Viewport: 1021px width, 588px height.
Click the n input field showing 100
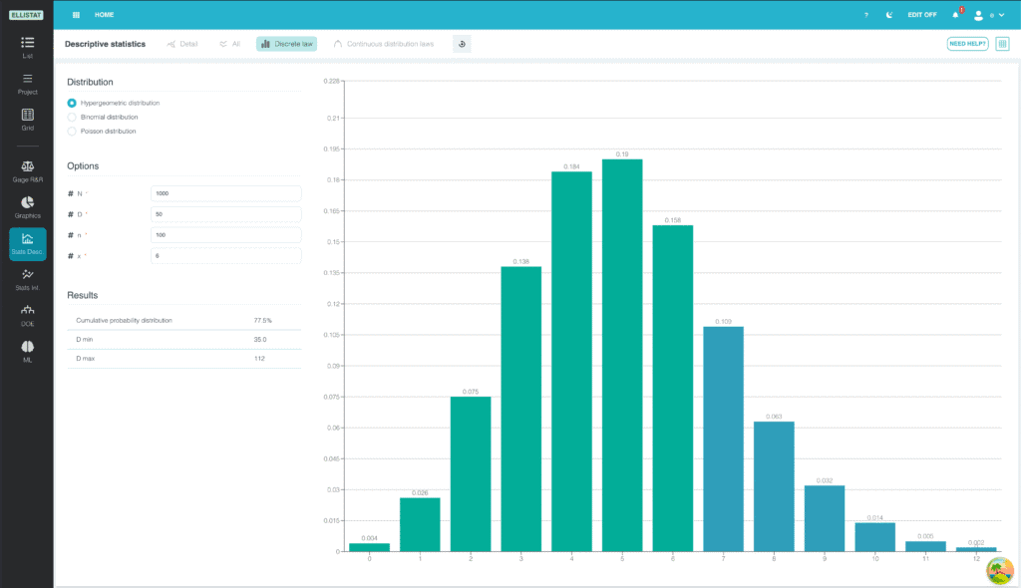pyautogui.click(x=226, y=235)
